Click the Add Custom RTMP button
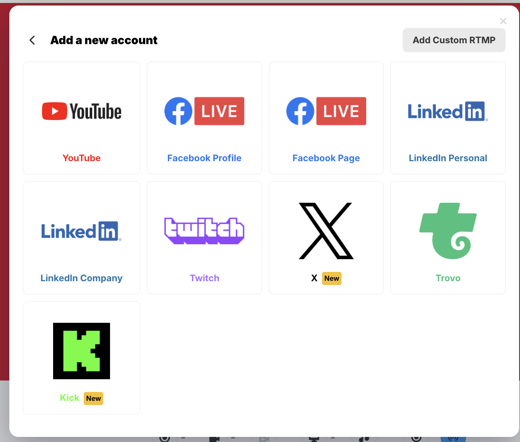This screenshot has width=520, height=442. (x=454, y=40)
